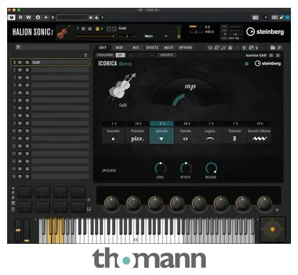298x275 pixels.
Task: Mute the Celli slot in rack
Action: (x=20, y=62)
